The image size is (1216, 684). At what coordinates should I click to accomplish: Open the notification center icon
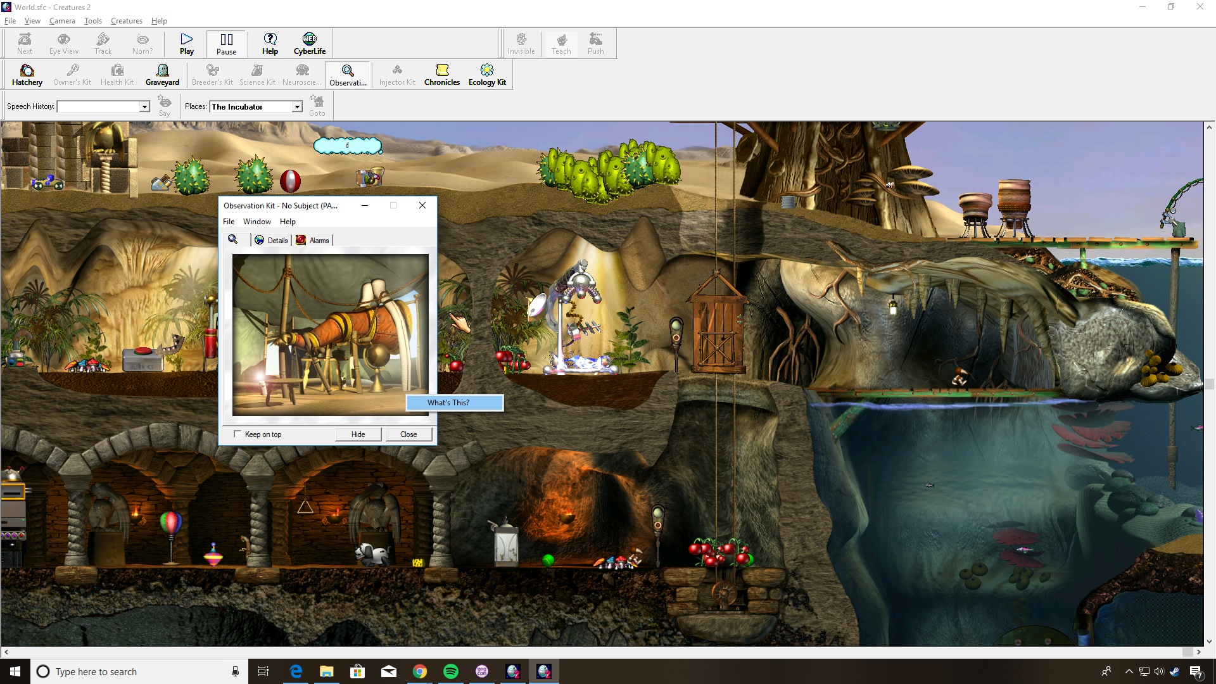pyautogui.click(x=1196, y=672)
